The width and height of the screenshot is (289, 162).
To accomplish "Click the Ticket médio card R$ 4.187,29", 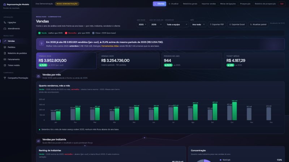I will pyautogui.click(x=254, y=61).
